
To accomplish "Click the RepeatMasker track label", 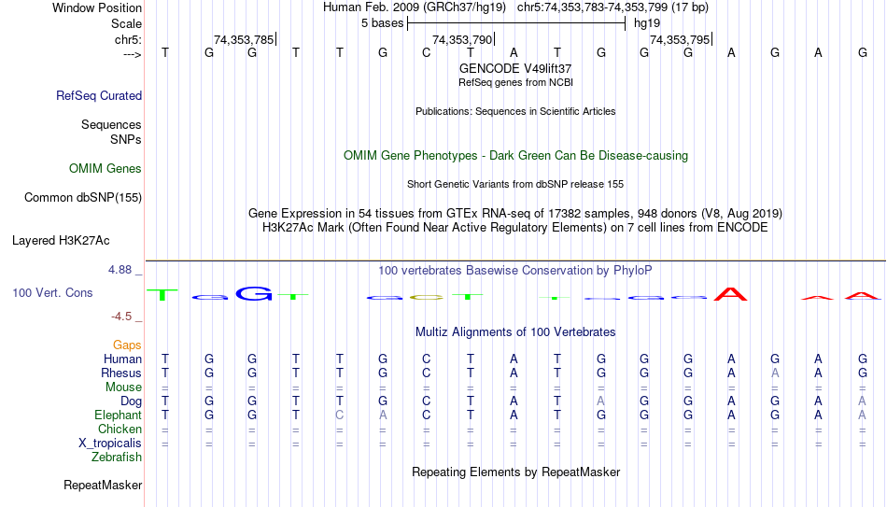I will click(103, 485).
